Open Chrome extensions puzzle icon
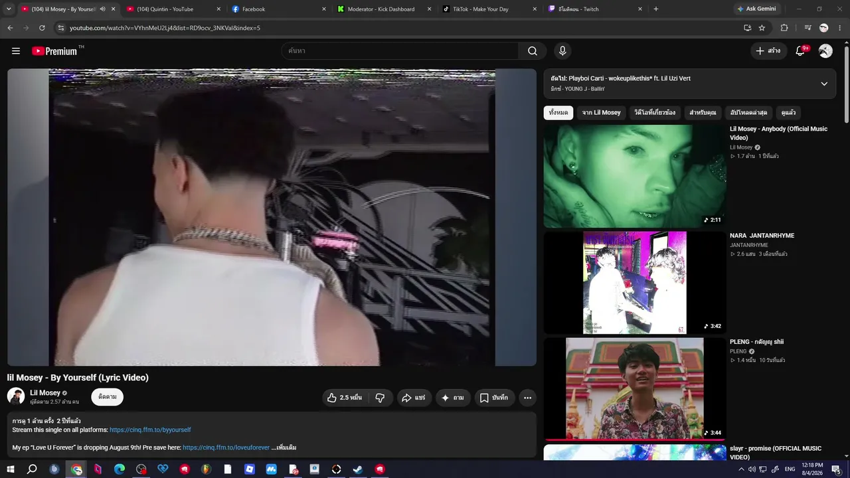The image size is (850, 478). [x=784, y=28]
